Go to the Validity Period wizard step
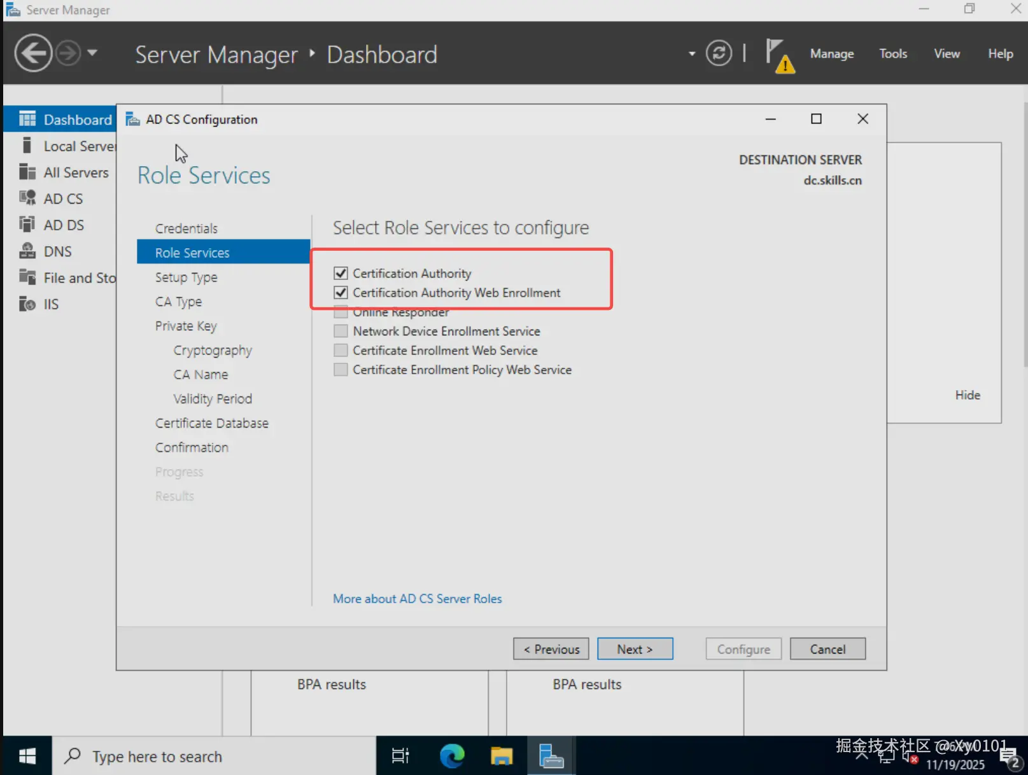The height and width of the screenshot is (775, 1028). tap(213, 399)
